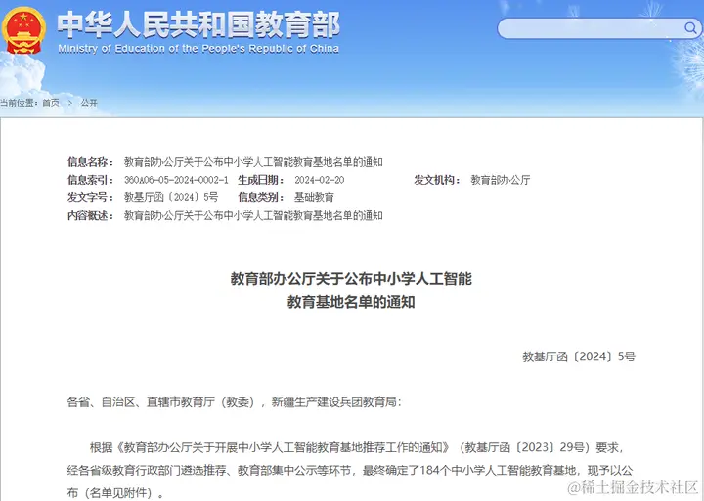Select index number 360A06-05-2024-0002-1
The height and width of the screenshot is (501, 704).
tap(176, 180)
